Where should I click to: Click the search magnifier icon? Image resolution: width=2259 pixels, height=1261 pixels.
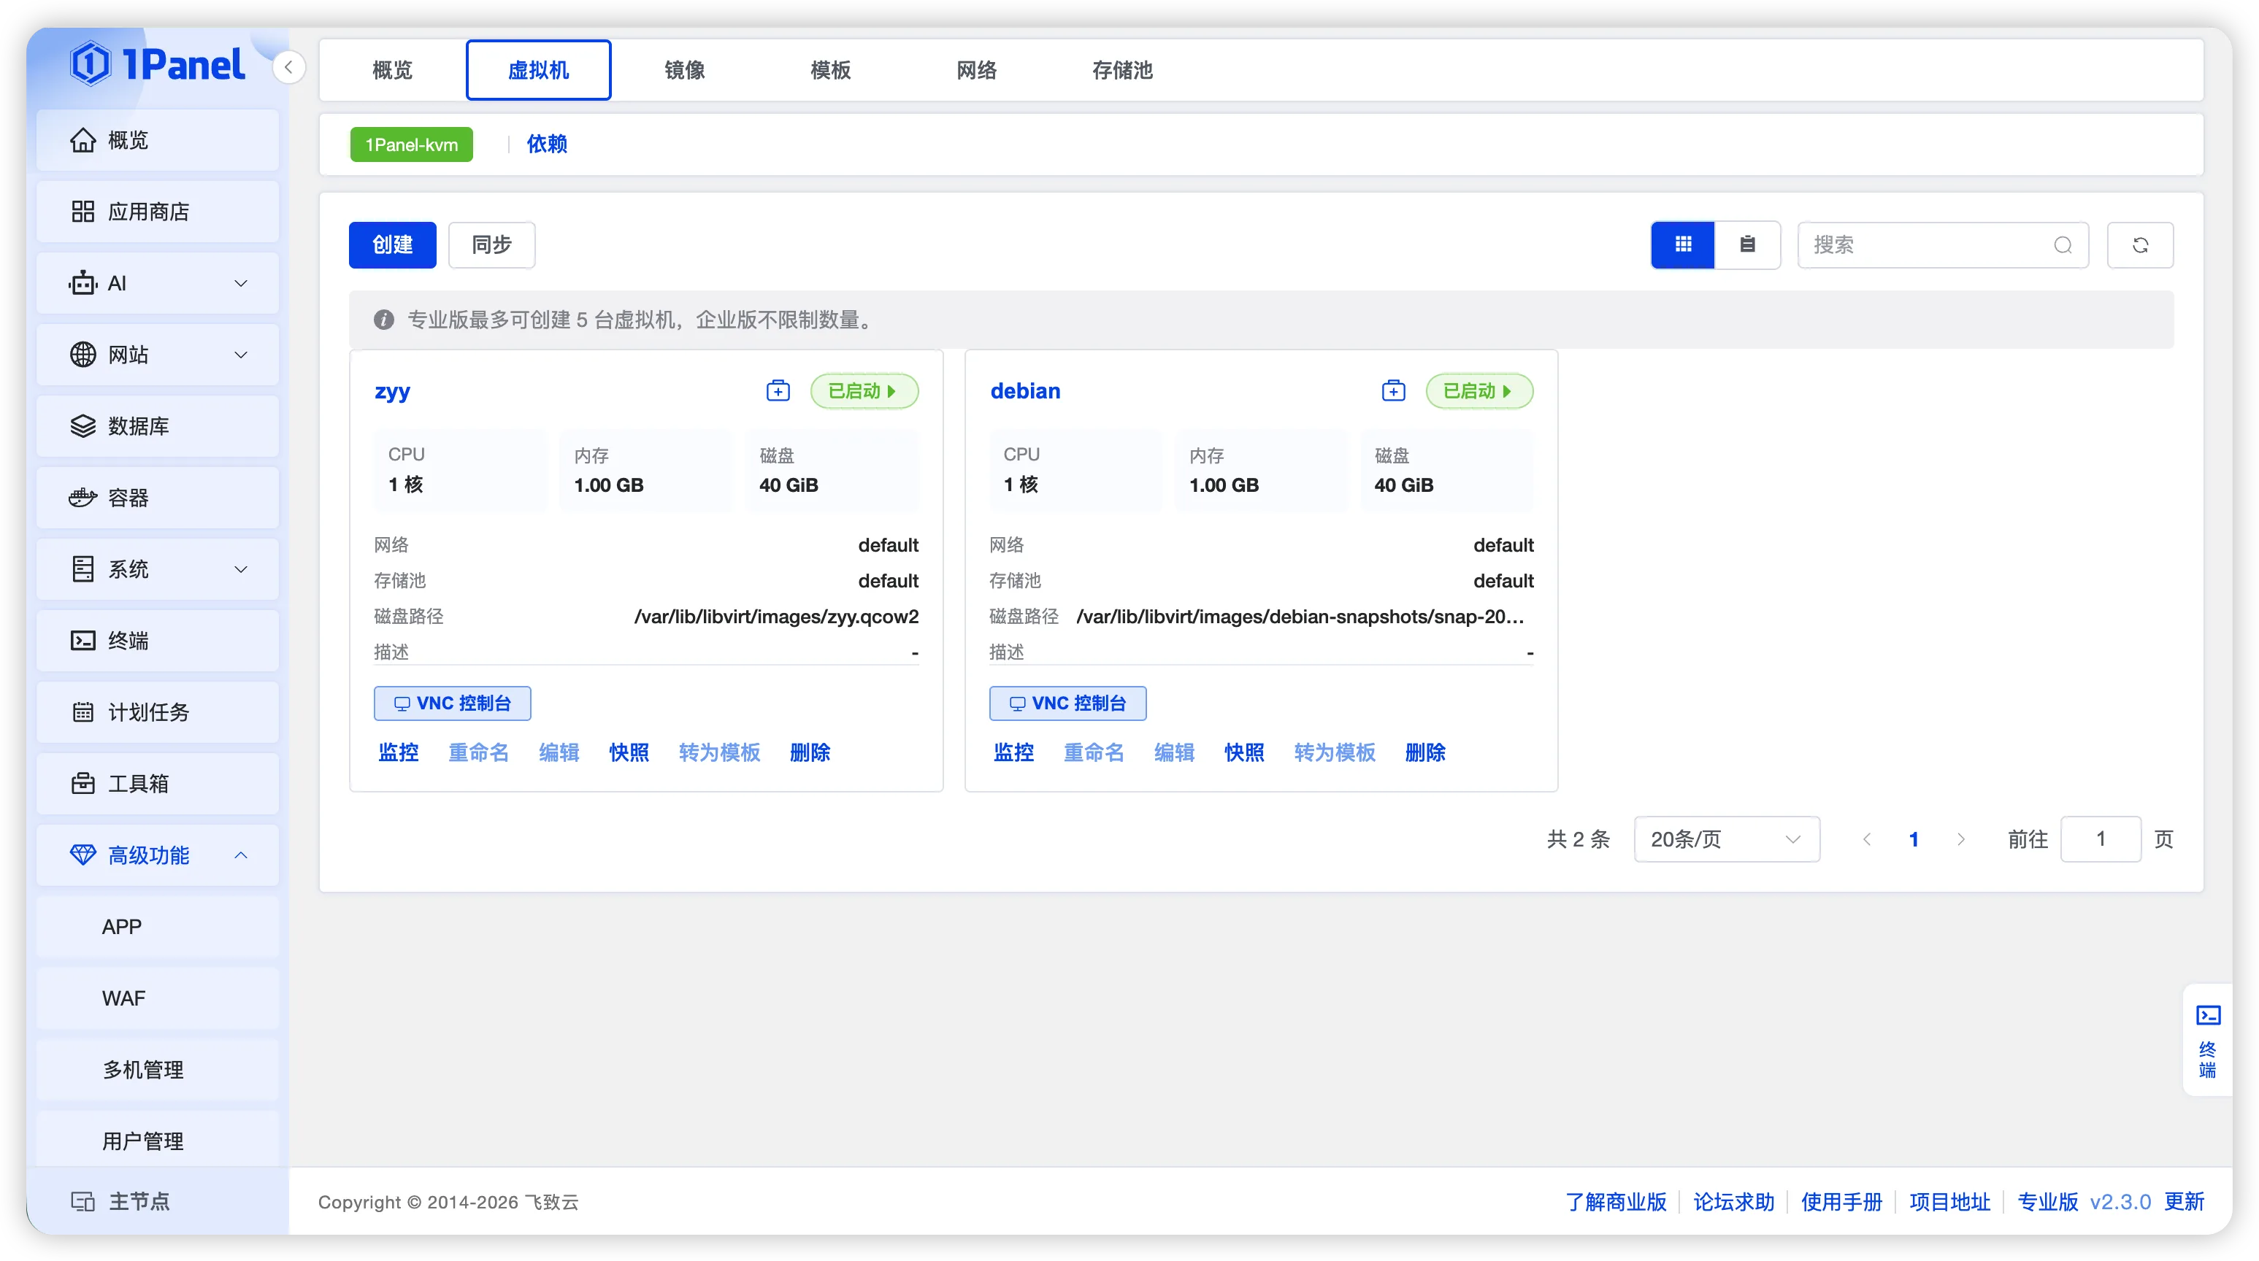pyautogui.click(x=2063, y=245)
